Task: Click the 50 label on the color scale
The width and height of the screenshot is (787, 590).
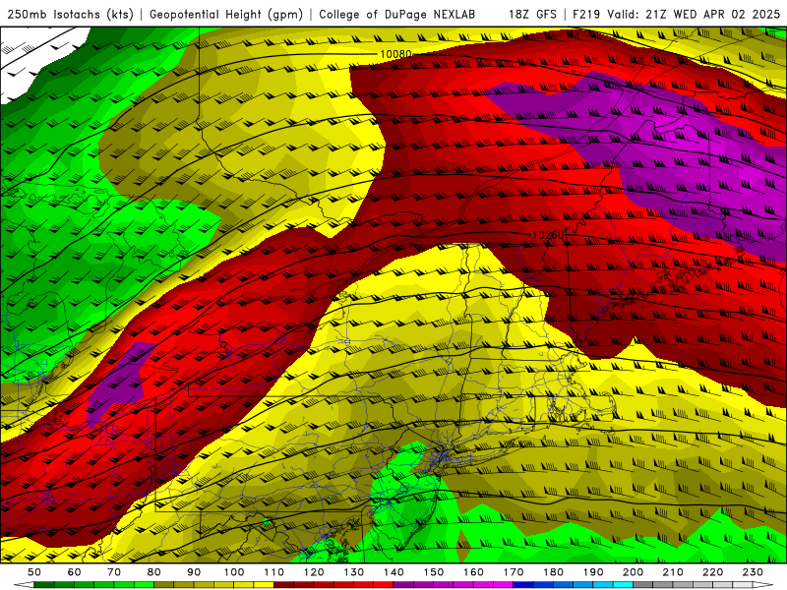Action: click(34, 572)
